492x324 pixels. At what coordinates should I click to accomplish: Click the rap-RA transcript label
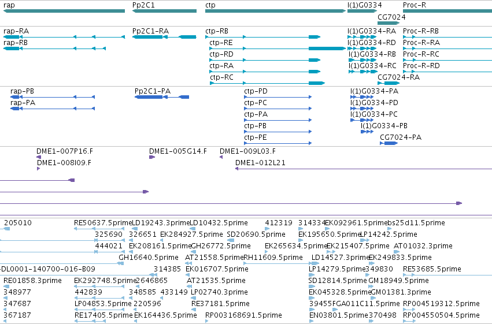tap(16, 31)
